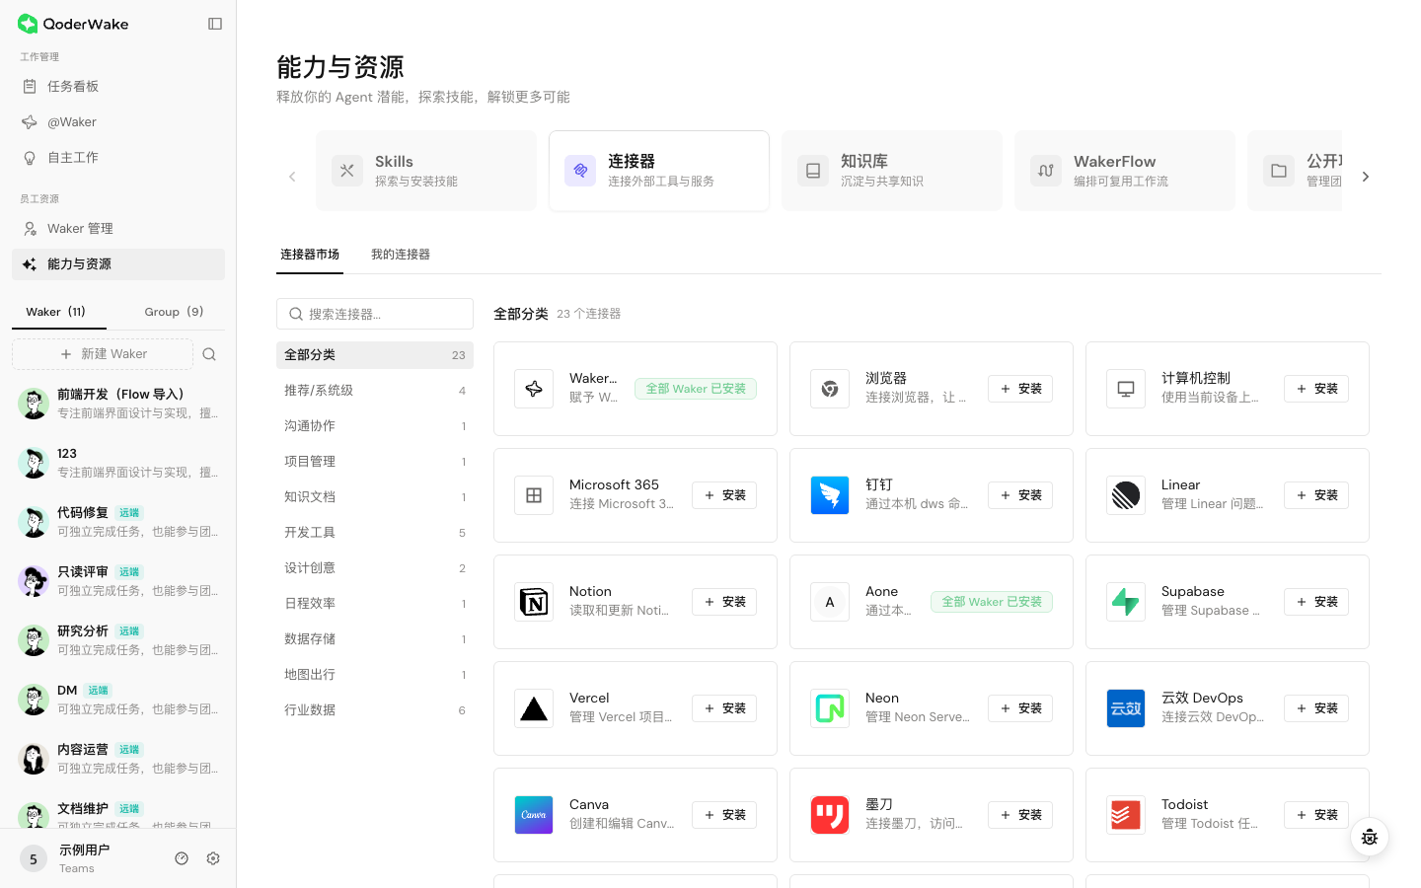This screenshot has width=1421, height=888.
Task: Focus the 搜索连接器 search field
Action: 375,314
